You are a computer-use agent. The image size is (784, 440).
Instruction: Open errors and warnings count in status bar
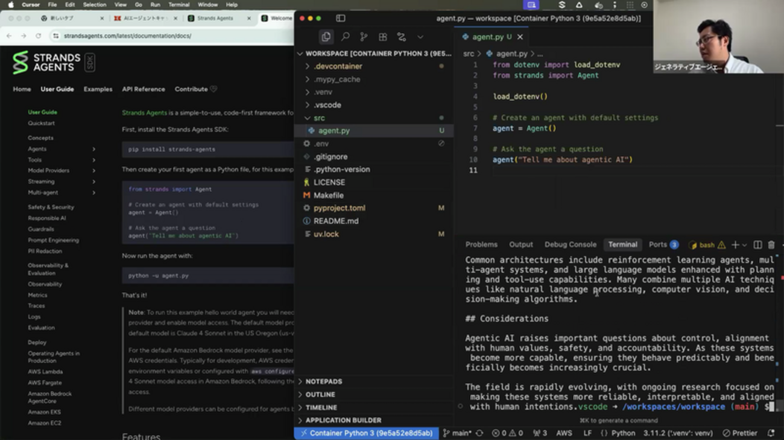[507, 433]
